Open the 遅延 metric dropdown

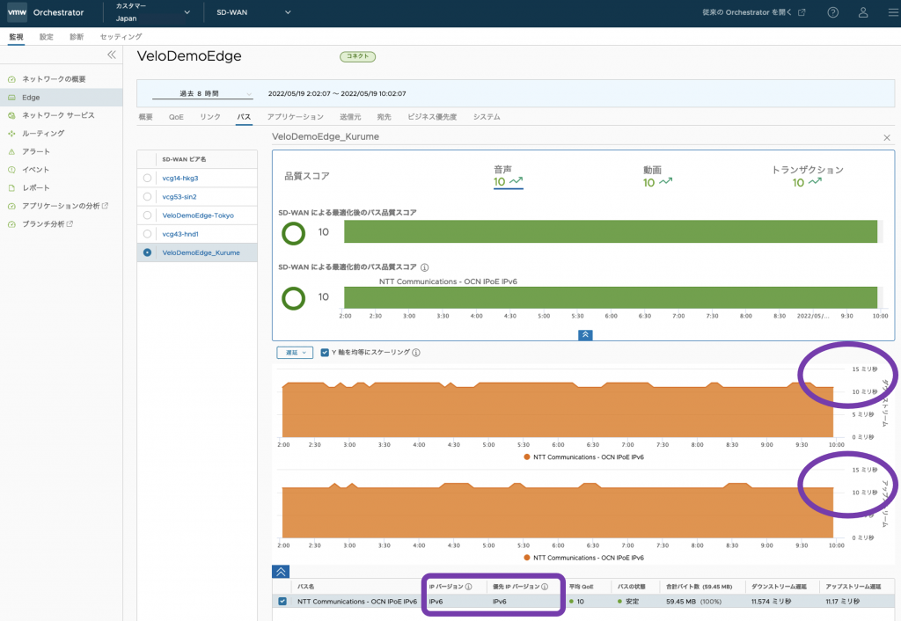pos(295,353)
